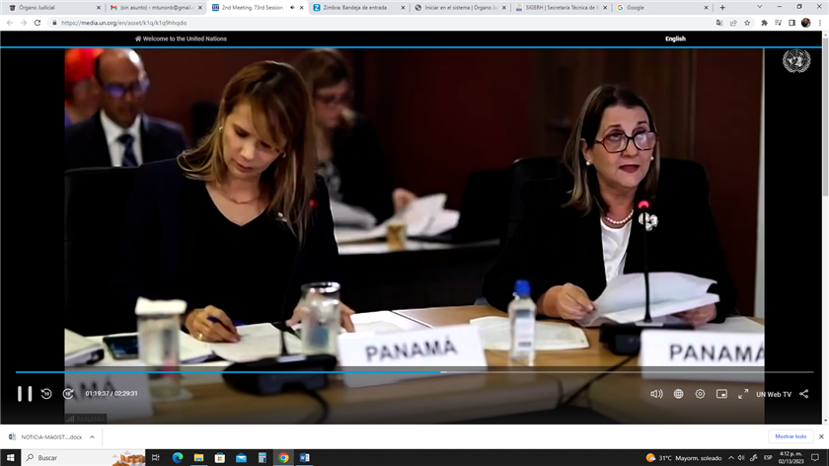This screenshot has height=466, width=829.
Task: View site information lock icon
Action: tap(54, 23)
